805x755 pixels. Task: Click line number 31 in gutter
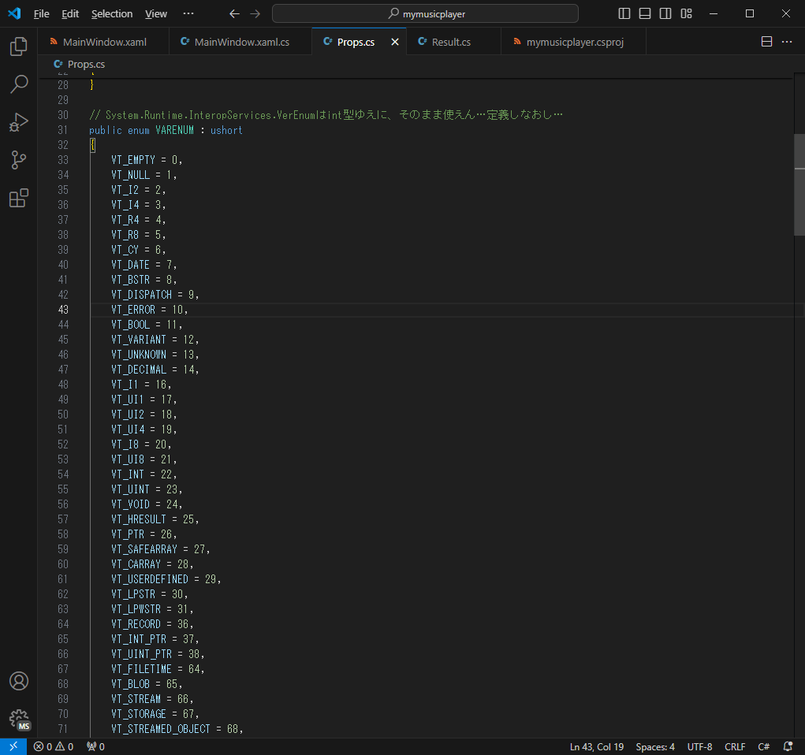(x=63, y=130)
